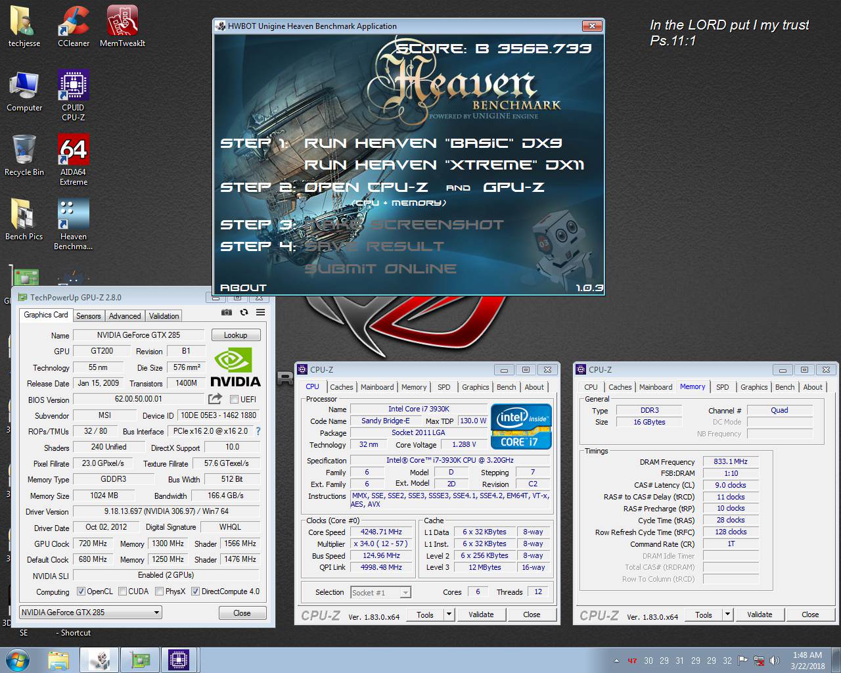841x673 pixels.
Task: Select the CPU-Z taskbar item
Action: (x=179, y=660)
